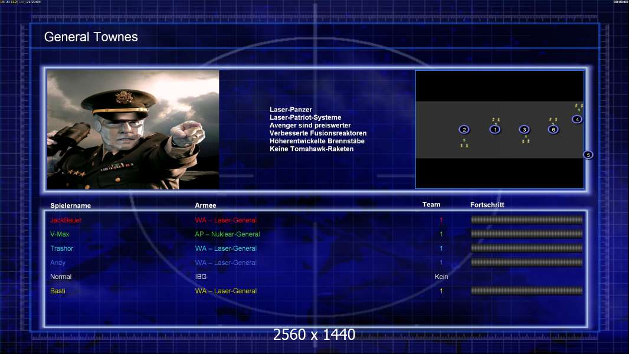Select player name JackBauer
629x354 pixels.
tap(65, 220)
